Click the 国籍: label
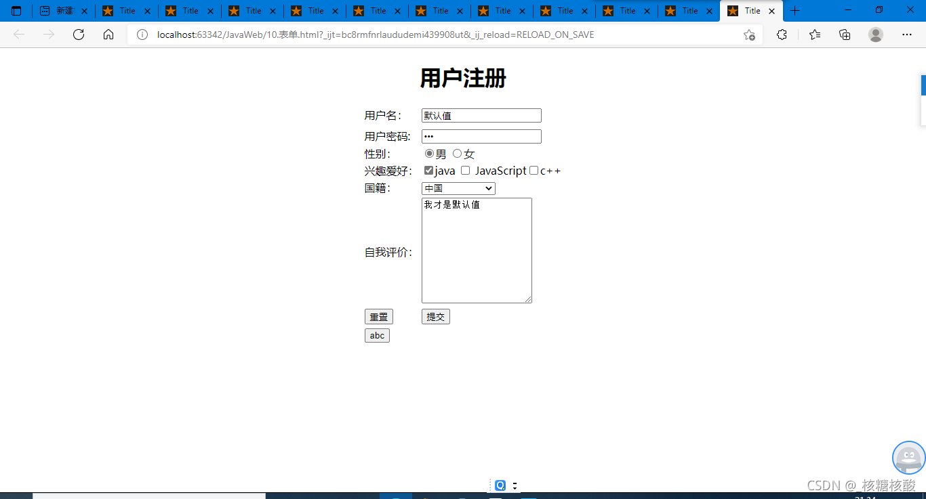 (378, 188)
